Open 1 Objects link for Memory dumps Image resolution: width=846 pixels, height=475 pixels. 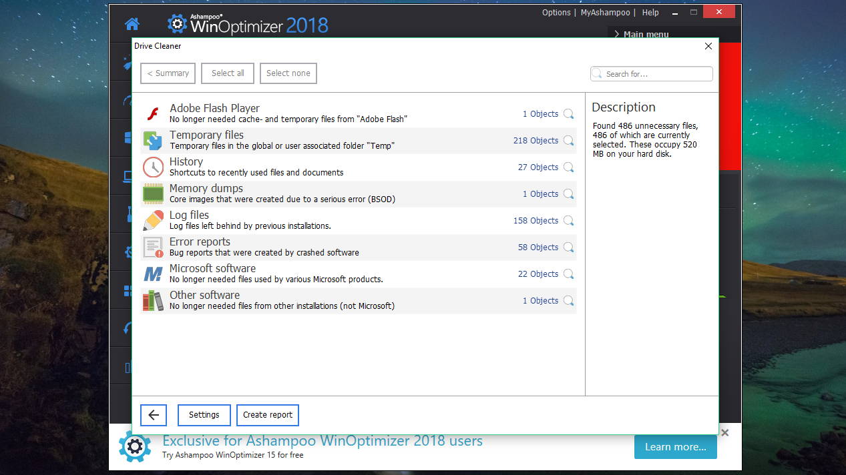tap(540, 194)
